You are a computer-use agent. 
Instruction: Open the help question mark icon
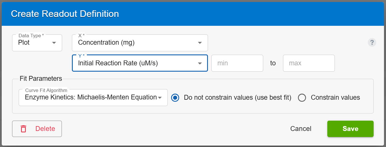(x=372, y=43)
